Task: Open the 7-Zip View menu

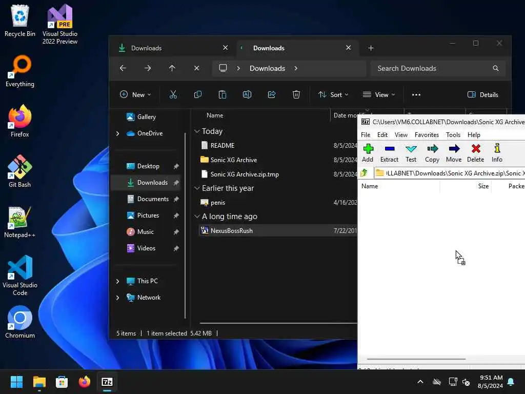Action: (x=401, y=135)
